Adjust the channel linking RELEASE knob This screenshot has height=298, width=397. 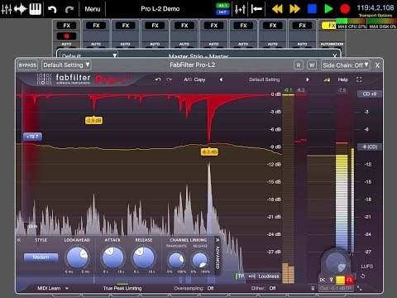(x=200, y=260)
